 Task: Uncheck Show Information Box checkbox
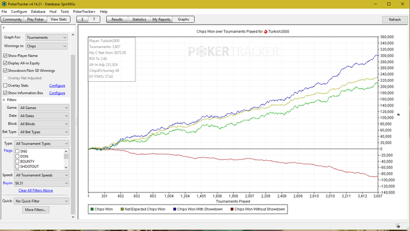(x=5, y=93)
